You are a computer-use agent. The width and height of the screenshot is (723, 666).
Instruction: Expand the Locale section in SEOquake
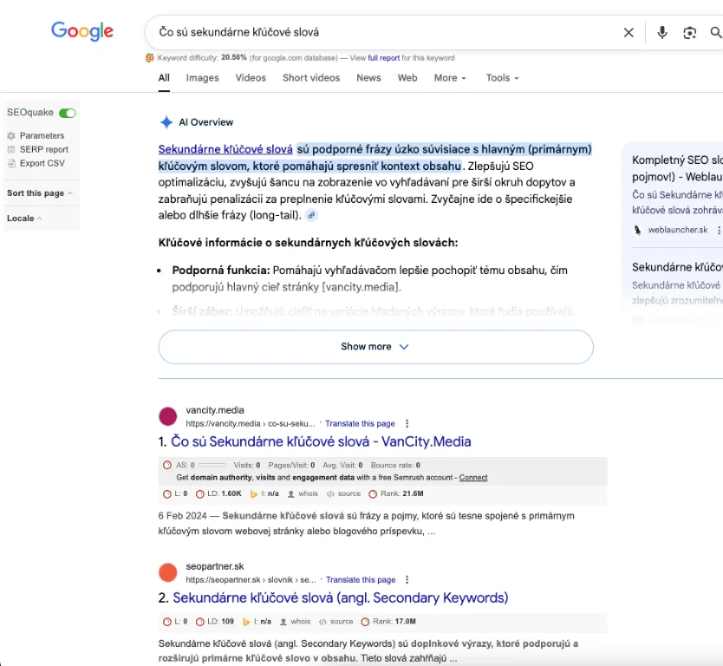point(25,219)
